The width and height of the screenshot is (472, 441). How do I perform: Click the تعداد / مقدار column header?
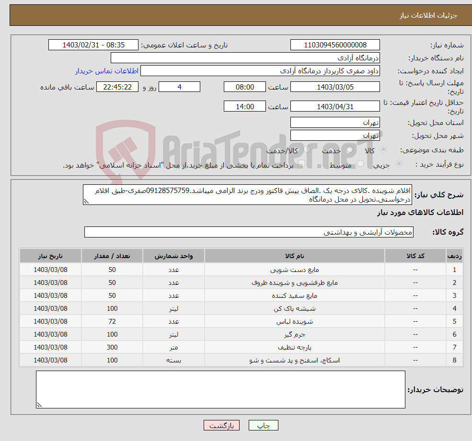click(112, 256)
